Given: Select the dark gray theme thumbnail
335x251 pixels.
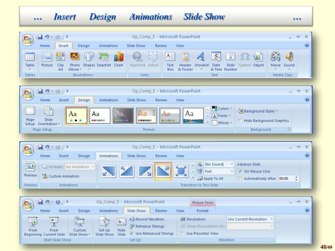Looking at the screenshot, I should click(x=123, y=115).
